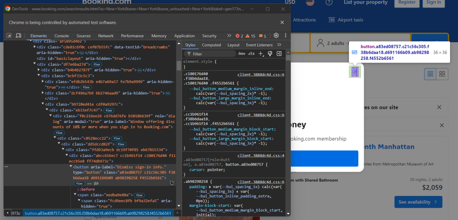Image resolution: width=458 pixels, height=220 pixels.
Task: Switch to the Network tab
Action: coord(106,36)
